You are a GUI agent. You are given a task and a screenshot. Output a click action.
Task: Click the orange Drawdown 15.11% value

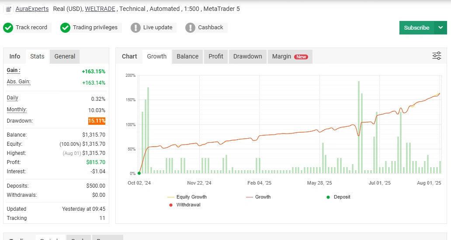coord(97,121)
